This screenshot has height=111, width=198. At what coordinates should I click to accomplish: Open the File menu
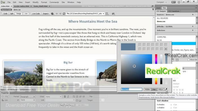[x=9, y=2]
